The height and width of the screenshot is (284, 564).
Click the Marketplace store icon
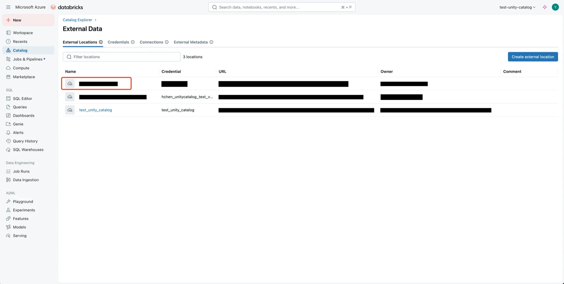coord(8,76)
